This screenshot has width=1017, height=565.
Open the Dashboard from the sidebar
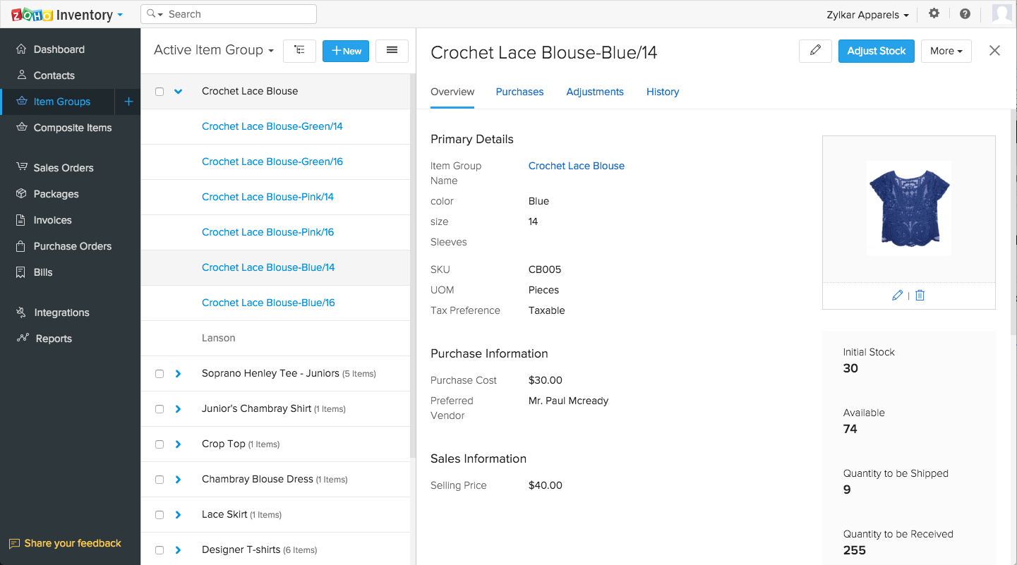tap(60, 49)
